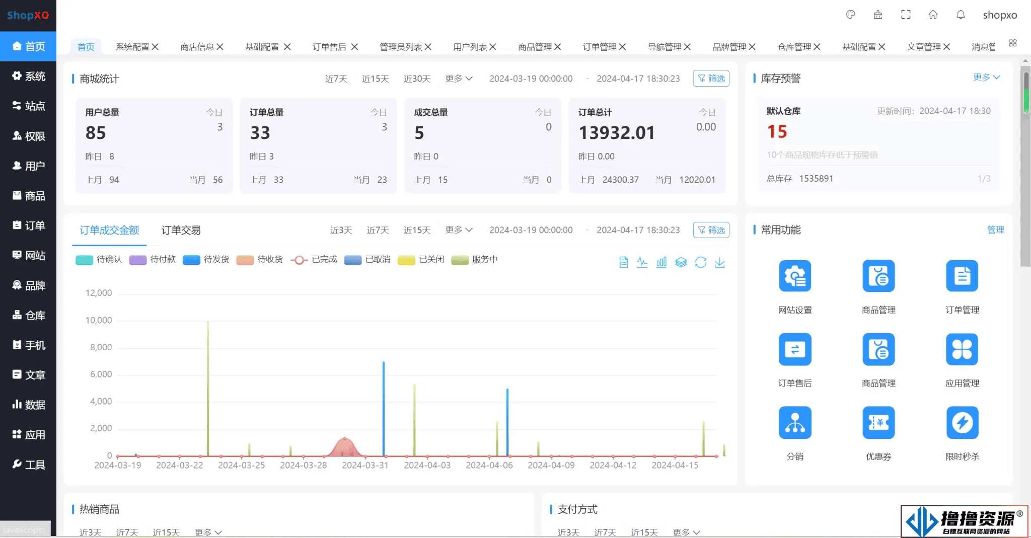The width and height of the screenshot is (1031, 538).
Task: Click 筛选 button in 商城统计
Action: point(711,79)
